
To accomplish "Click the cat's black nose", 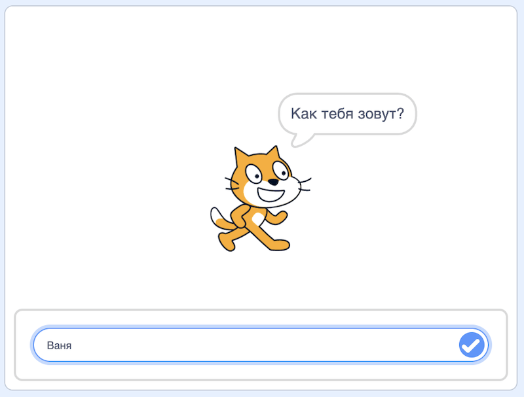I will 274,183.
